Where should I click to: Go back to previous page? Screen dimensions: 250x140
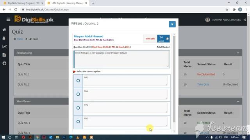(x=4, y=9)
